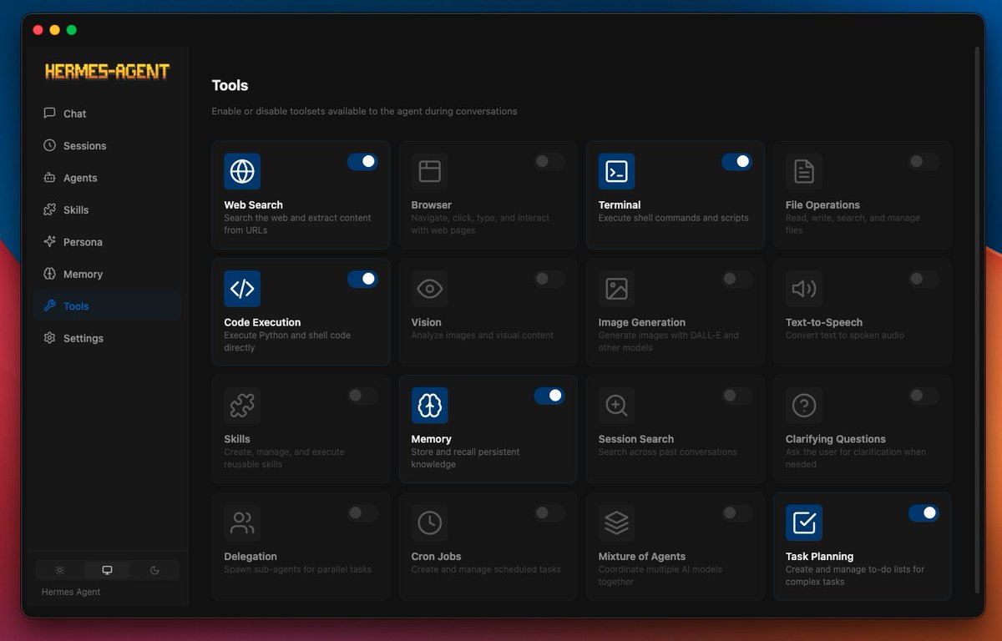Turn on the File Operations toggle
This screenshot has height=641, width=1002.
[x=924, y=162]
